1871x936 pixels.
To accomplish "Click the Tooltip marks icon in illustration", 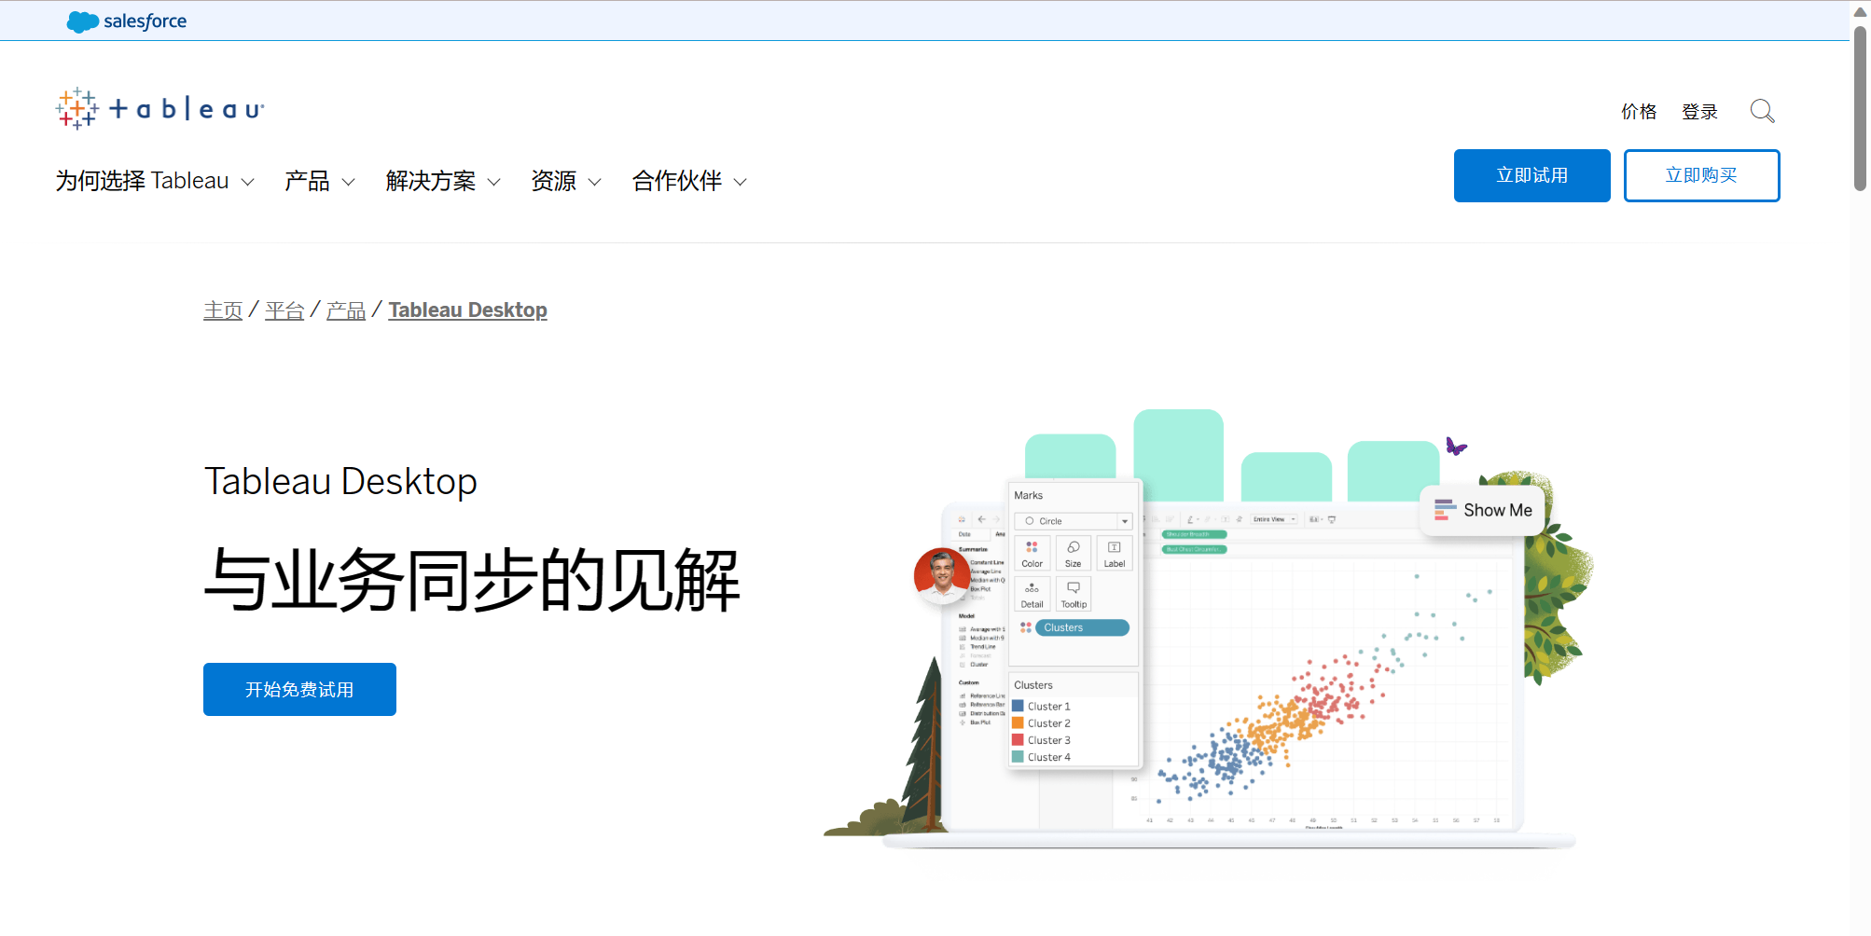I will (1073, 594).
